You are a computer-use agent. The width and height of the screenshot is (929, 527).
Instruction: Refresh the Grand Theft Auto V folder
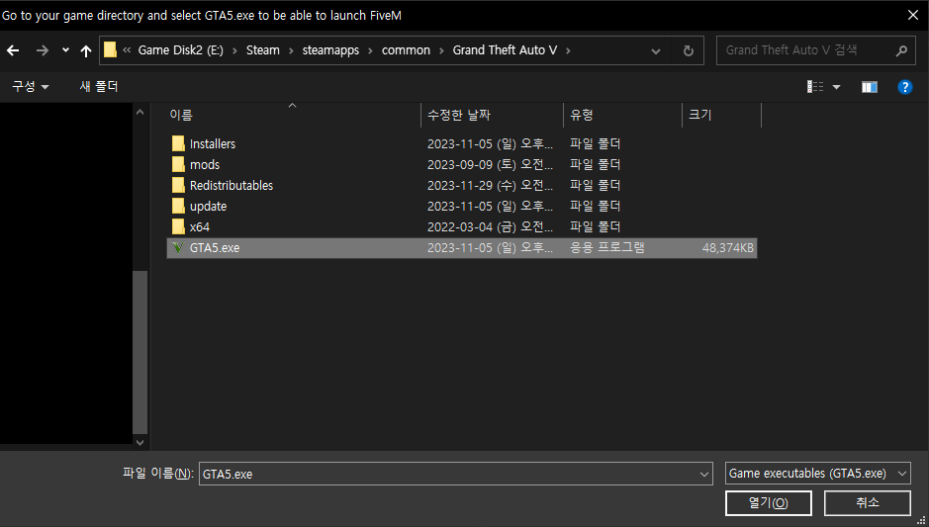point(689,50)
